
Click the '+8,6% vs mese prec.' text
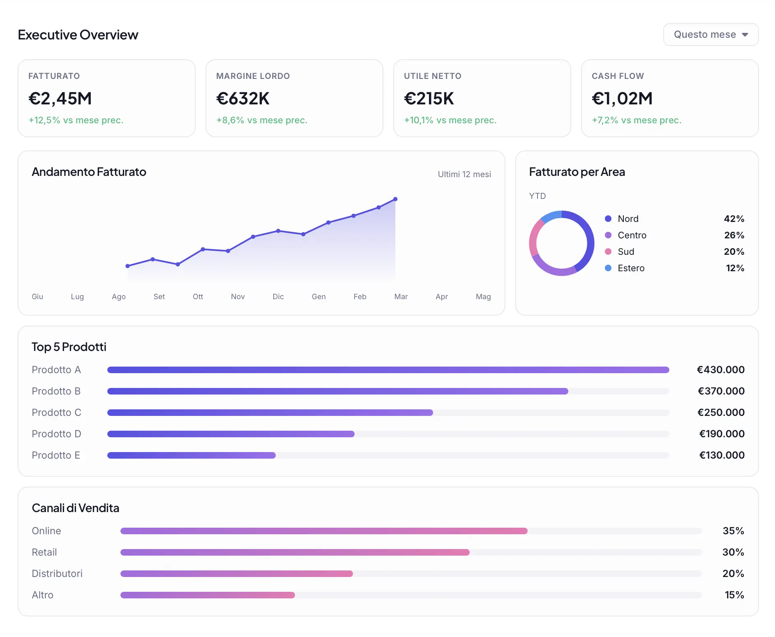point(262,120)
